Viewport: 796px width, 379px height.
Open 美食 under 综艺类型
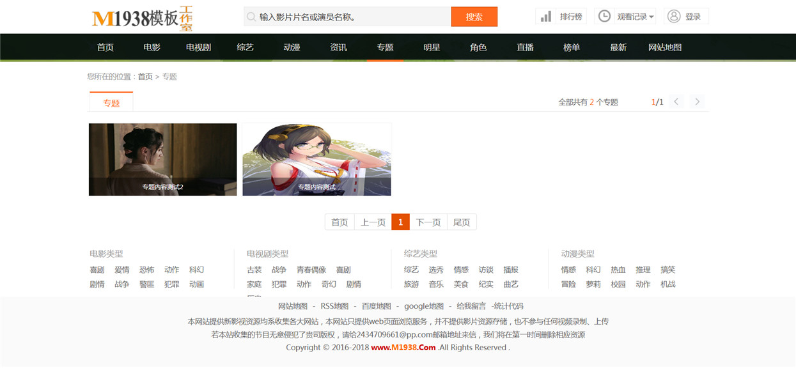461,284
